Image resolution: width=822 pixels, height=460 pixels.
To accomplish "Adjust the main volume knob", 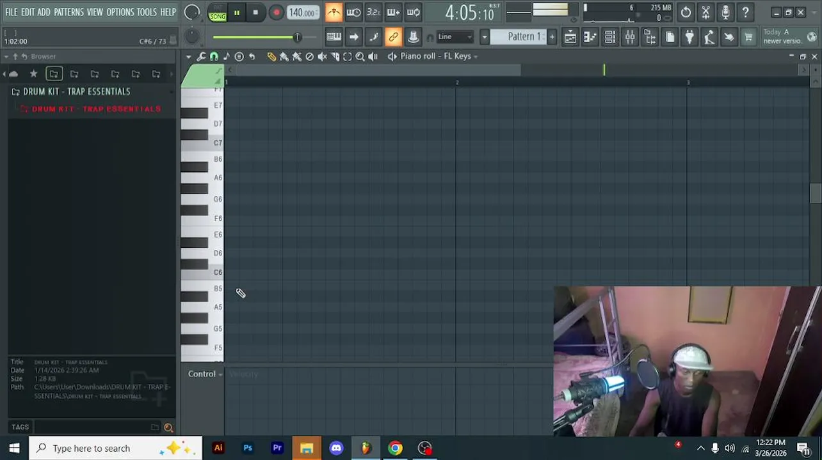I will [x=191, y=12].
